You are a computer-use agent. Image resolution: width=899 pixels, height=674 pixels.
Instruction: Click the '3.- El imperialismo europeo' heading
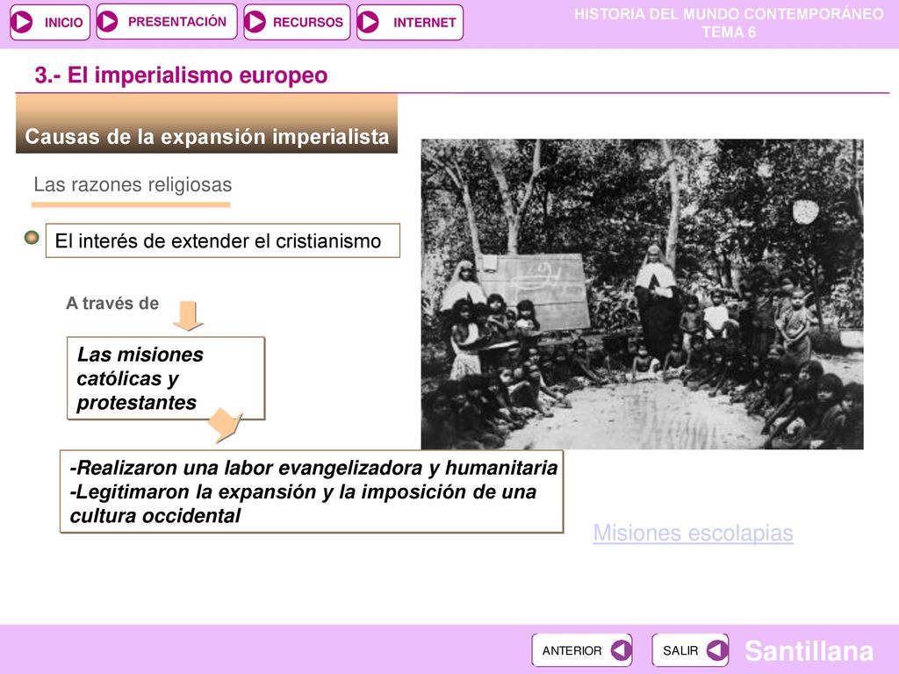click(x=181, y=75)
